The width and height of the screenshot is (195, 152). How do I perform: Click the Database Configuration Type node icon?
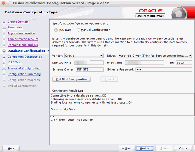tap(4, 51)
